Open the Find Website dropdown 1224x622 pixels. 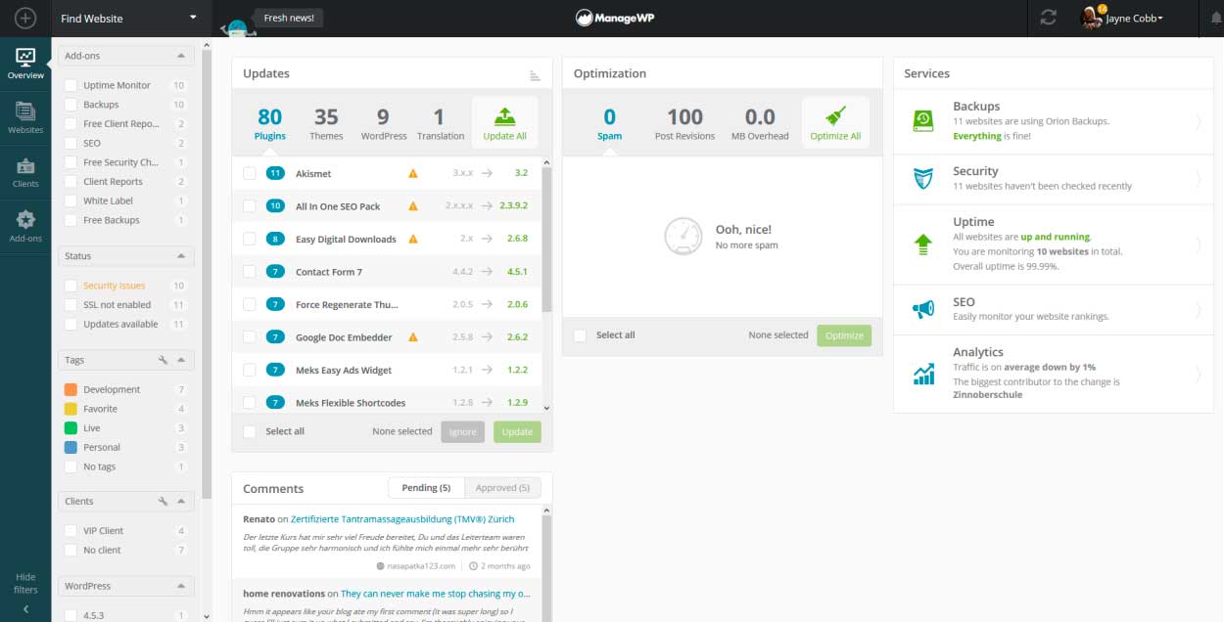pyautogui.click(x=129, y=18)
